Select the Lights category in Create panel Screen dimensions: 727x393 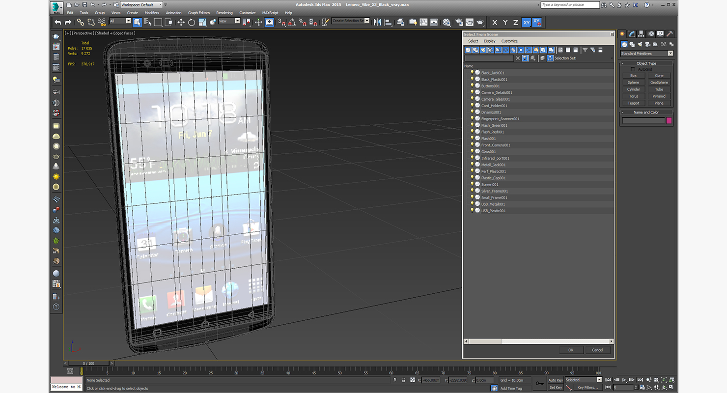pos(640,44)
